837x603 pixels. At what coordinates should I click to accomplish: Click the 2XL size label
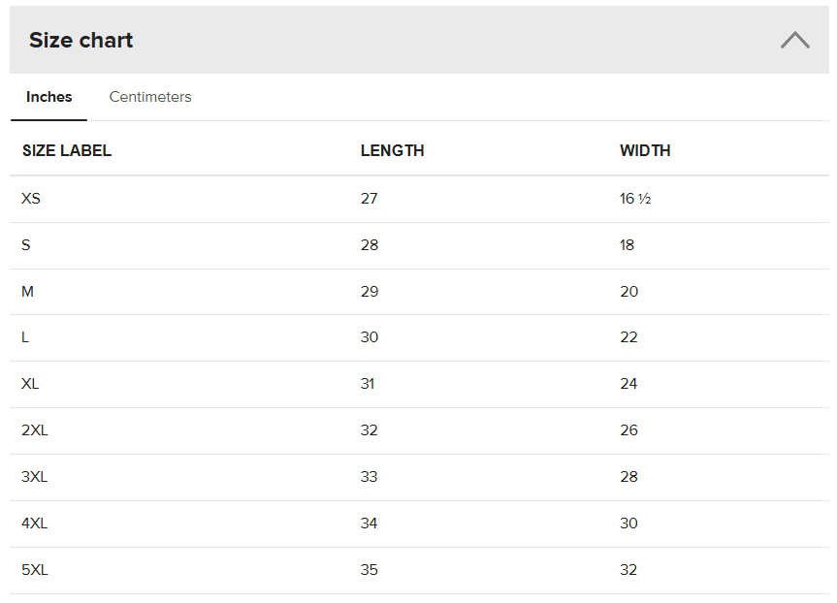pyautogui.click(x=35, y=430)
